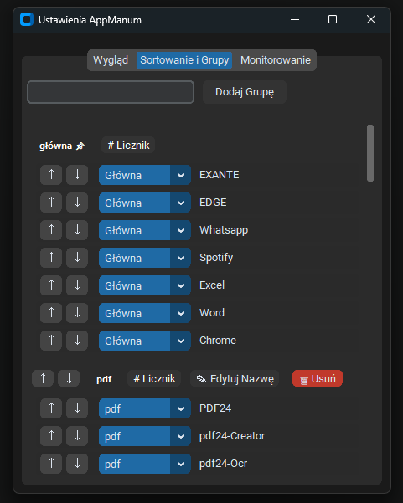Toggle # Licznik for główna group
The image size is (403, 503).
(x=128, y=146)
